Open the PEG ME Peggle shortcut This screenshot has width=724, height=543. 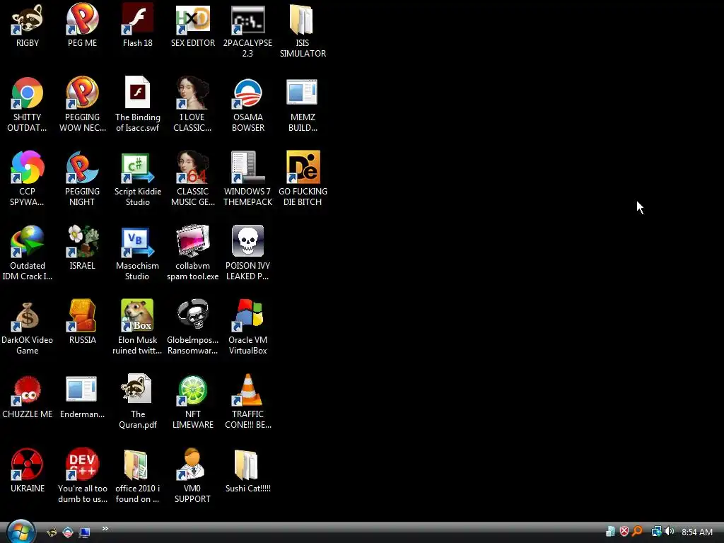tap(82, 19)
